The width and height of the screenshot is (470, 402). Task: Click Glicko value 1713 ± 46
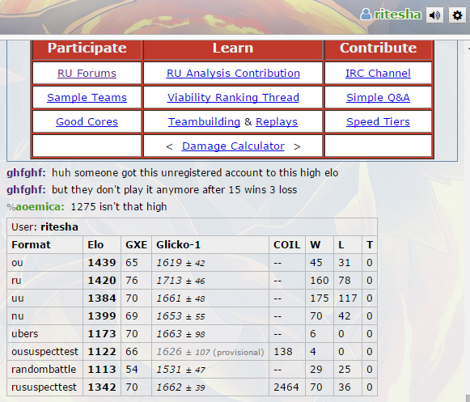tap(180, 281)
